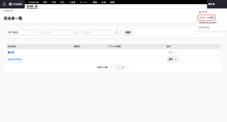227x122 pixels.
Task: Choose ログアウト from user menu
Action: (x=204, y=27)
